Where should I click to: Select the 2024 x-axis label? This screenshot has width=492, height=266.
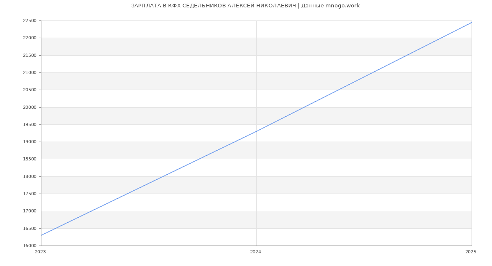(255, 252)
